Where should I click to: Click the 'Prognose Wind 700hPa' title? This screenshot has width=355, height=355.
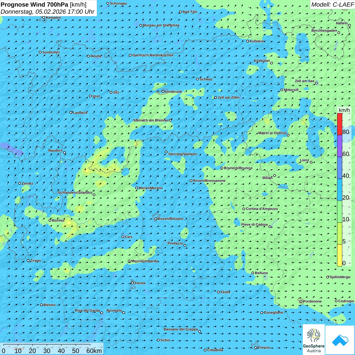pyautogui.click(x=34, y=4)
